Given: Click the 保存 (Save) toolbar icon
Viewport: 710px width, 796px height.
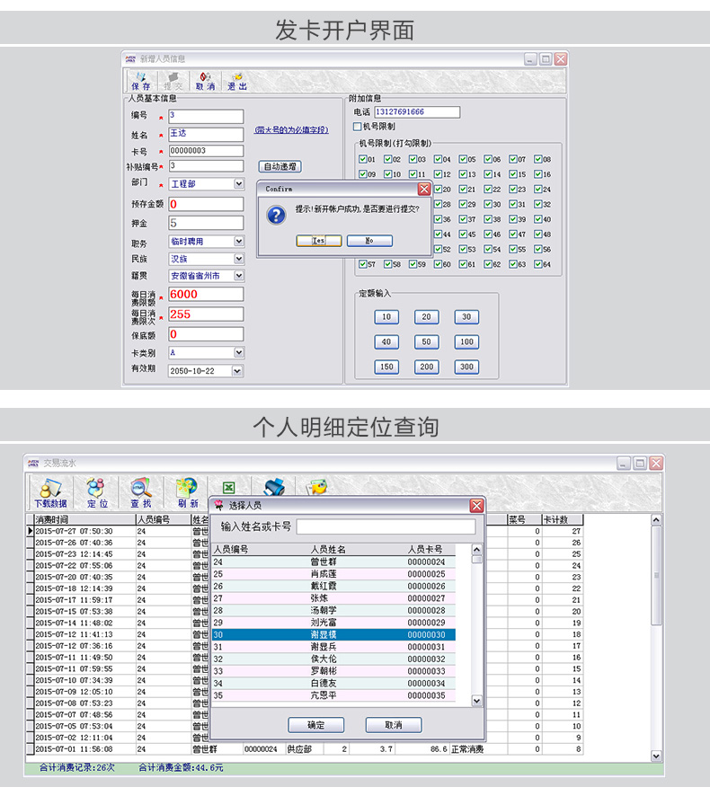Looking at the screenshot, I should (x=142, y=81).
